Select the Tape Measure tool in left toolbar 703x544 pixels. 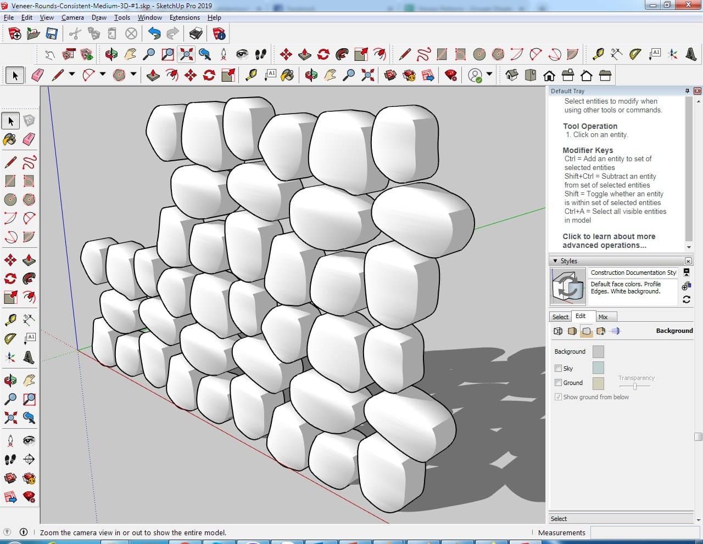point(10,320)
